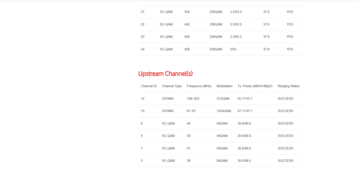Click downstream frequency 434 cell
This screenshot has height=169, width=359.
(x=187, y=12)
